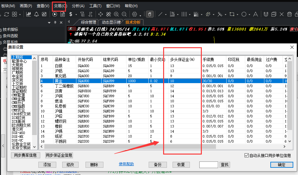
Task: Select the vertical cycle lines tool
Action: click(x=184, y=14)
